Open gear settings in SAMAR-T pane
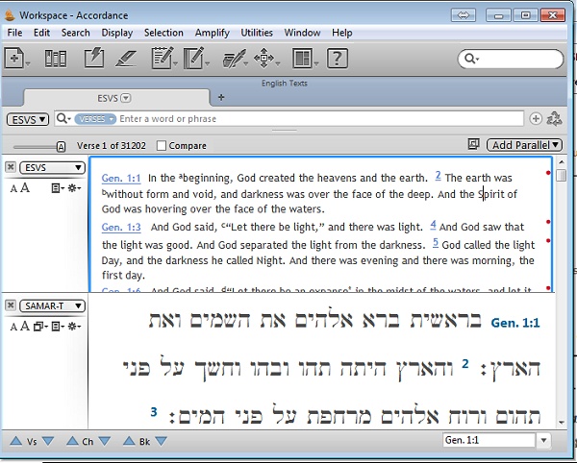Screen dimensions: 577x463 pos(73,327)
